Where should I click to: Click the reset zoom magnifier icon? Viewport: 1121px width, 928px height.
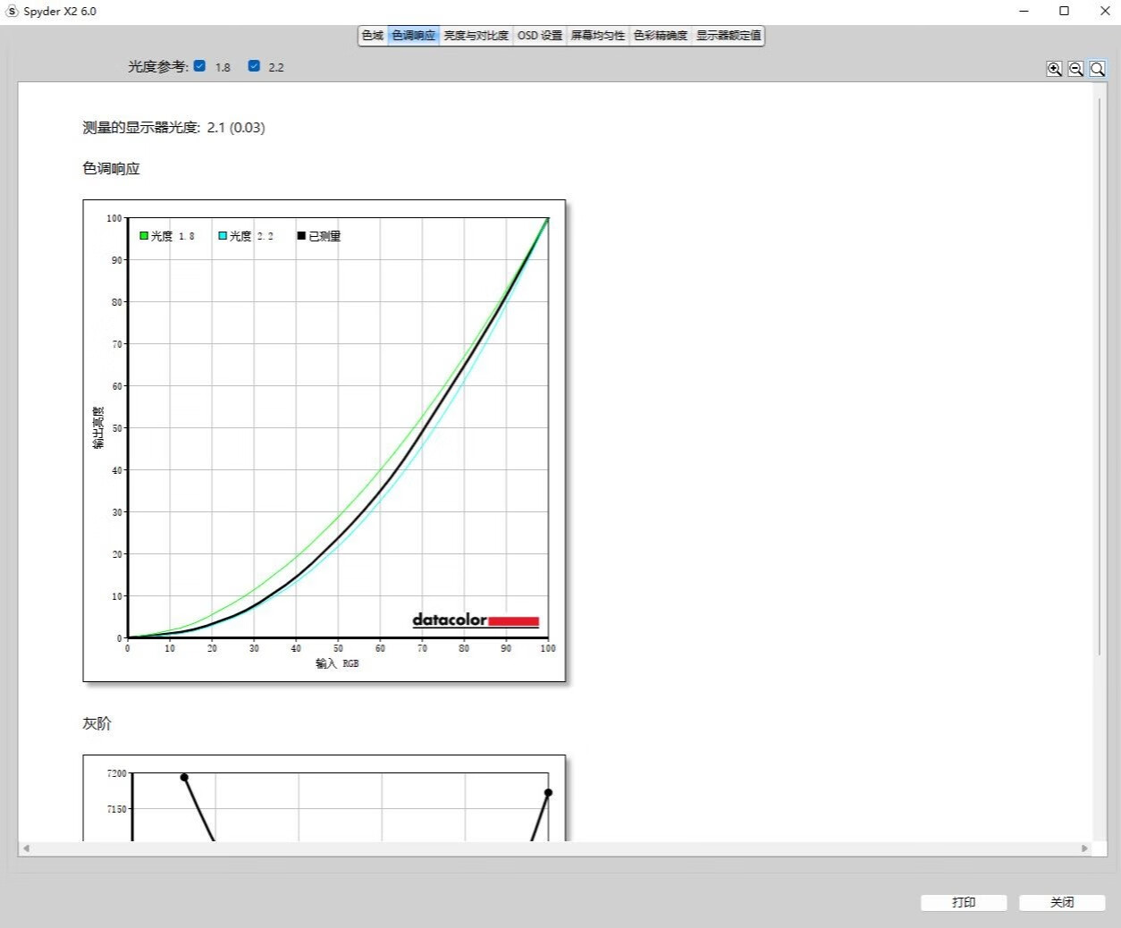(x=1097, y=69)
